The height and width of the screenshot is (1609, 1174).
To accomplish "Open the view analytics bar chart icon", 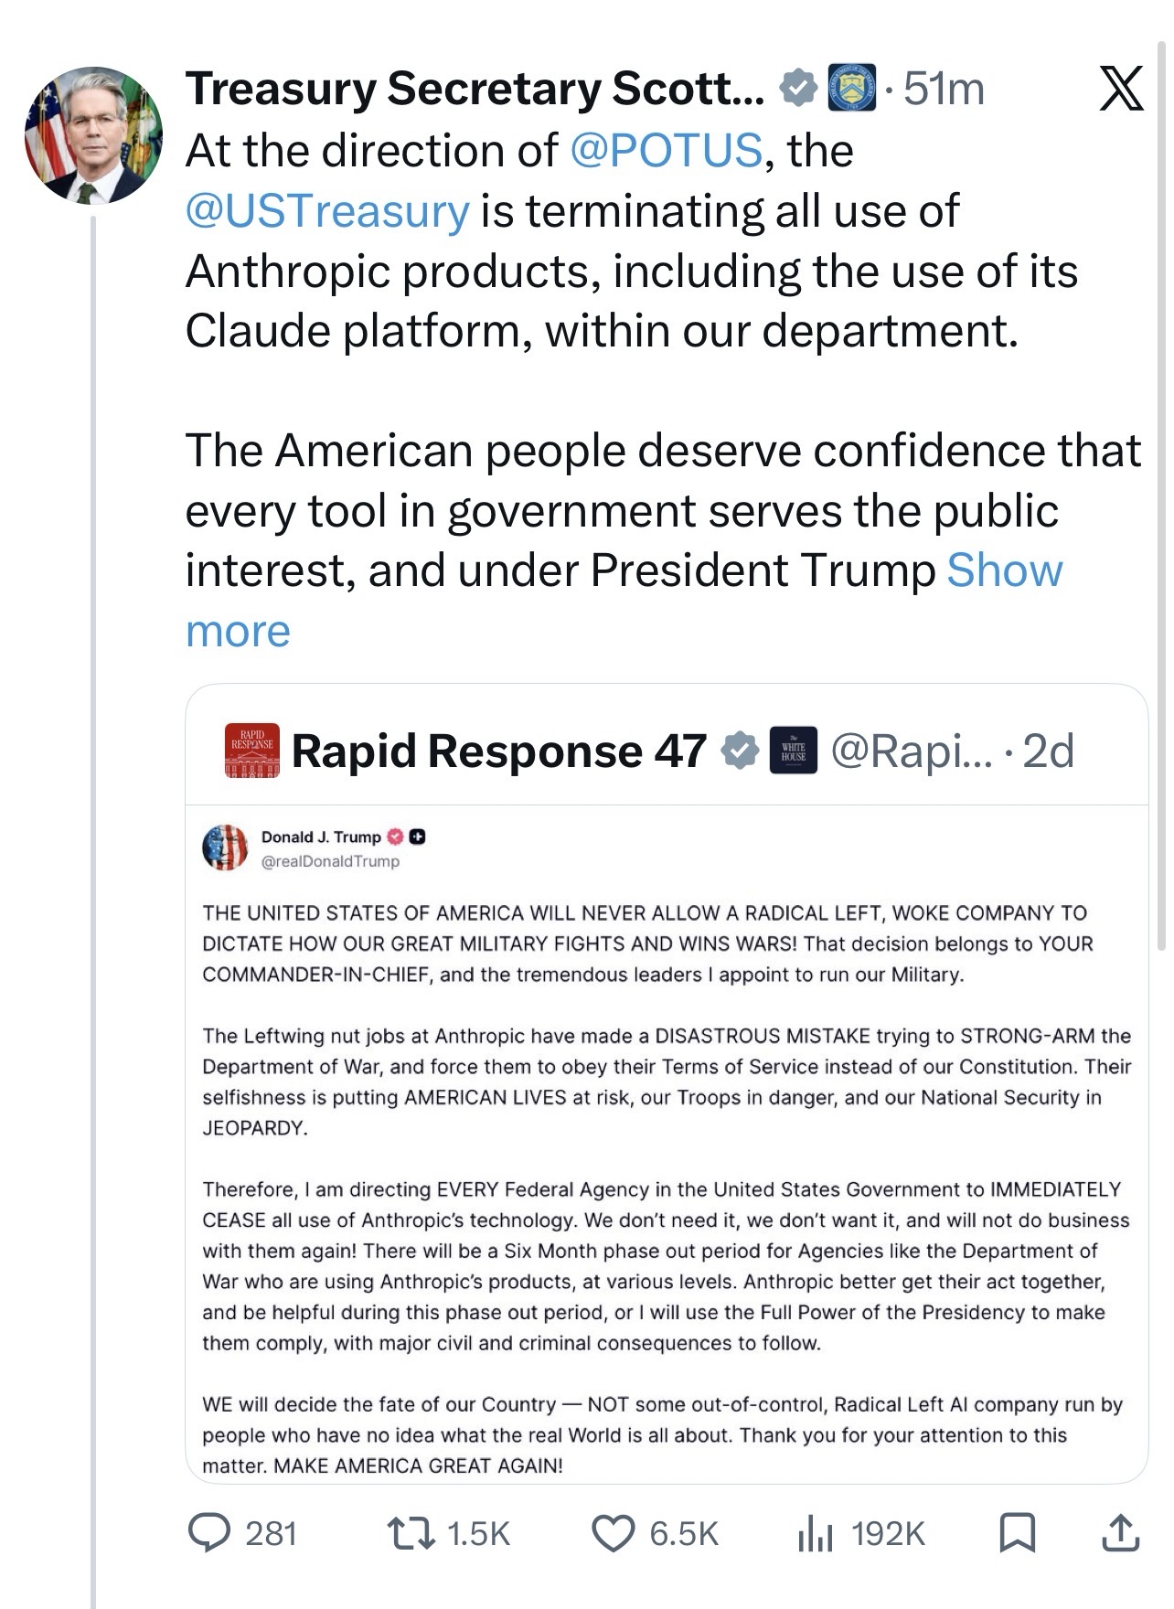I will point(814,1532).
